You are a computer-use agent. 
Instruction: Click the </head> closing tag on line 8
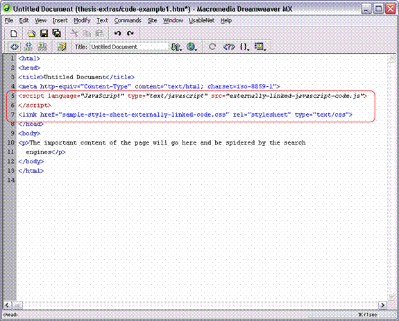[31, 124]
